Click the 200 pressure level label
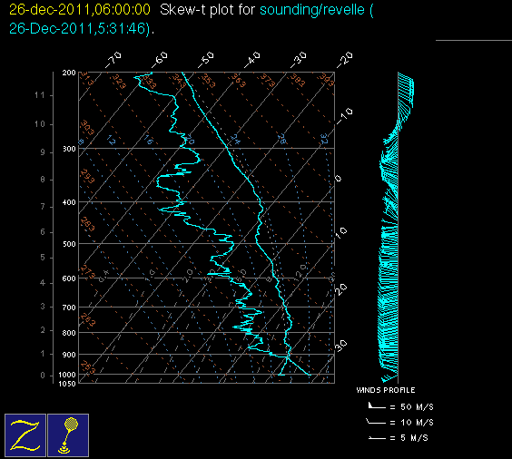Screen dimensions: 512x459 click(69, 73)
